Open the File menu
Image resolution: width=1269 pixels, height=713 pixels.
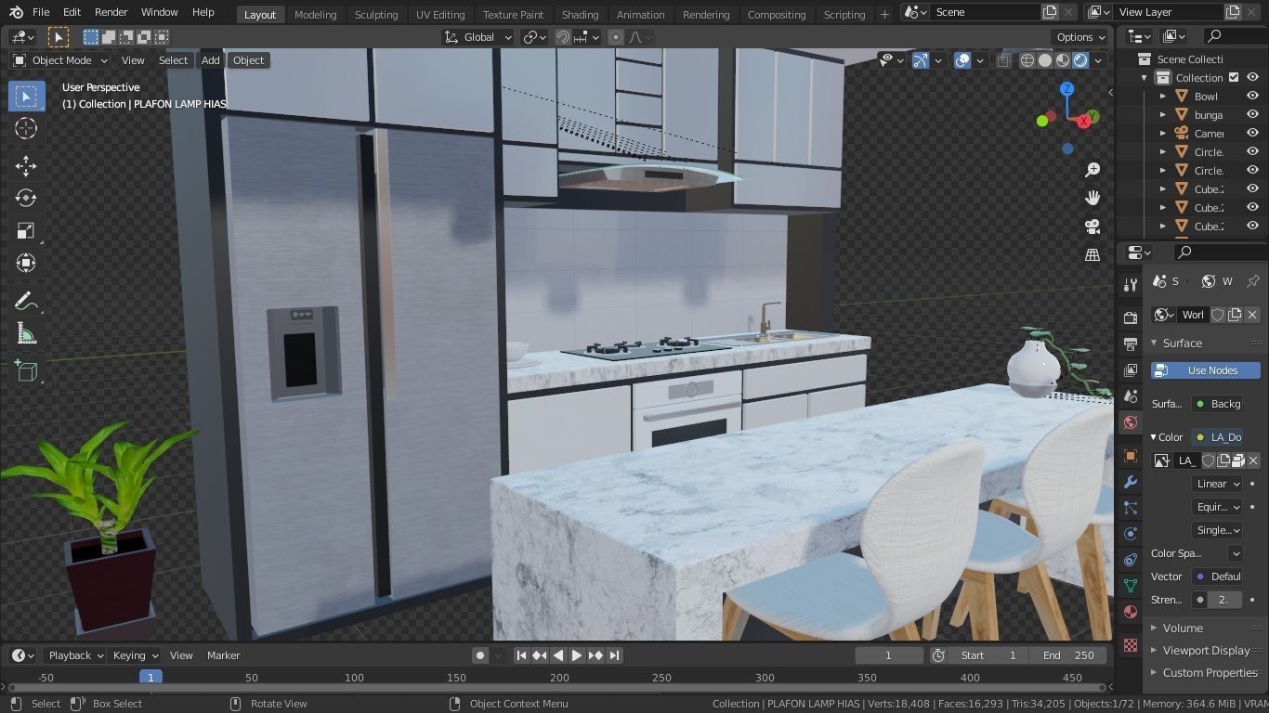pyautogui.click(x=41, y=12)
